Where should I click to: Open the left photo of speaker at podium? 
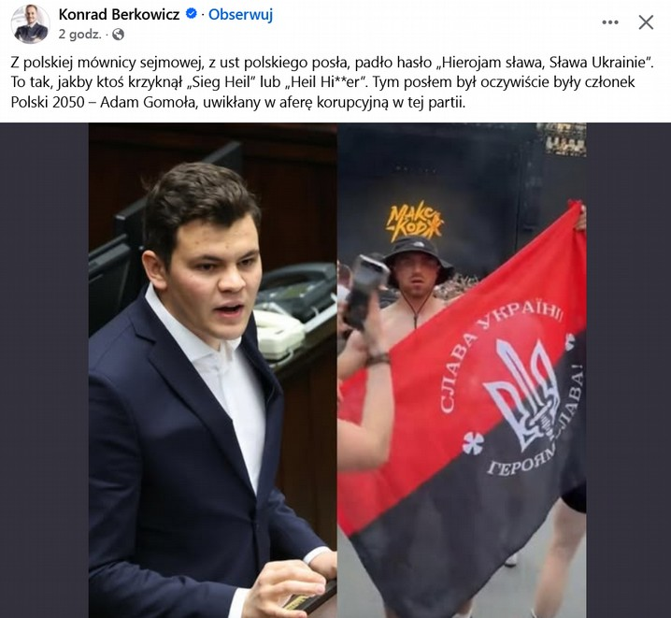(x=213, y=370)
